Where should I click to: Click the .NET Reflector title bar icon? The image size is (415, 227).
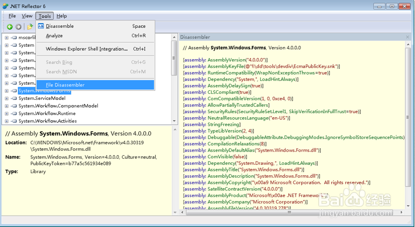click(5, 6)
